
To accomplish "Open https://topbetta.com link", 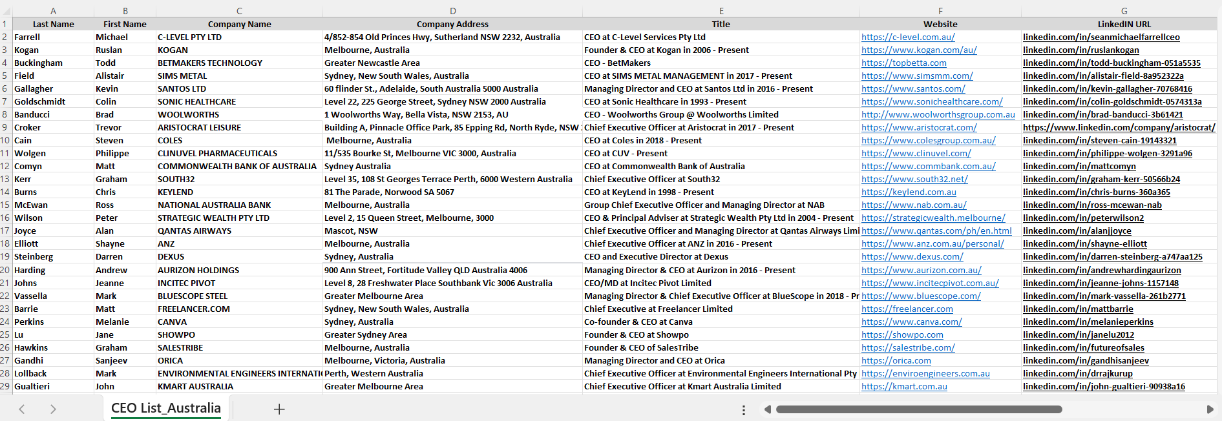I will click(x=903, y=63).
